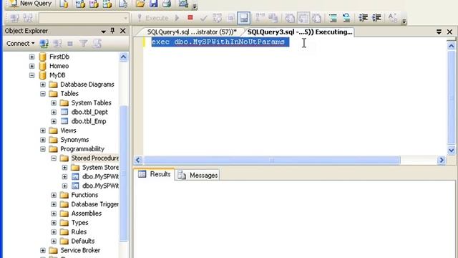Screen dimensions: 458x258
Task: Select the Synonyms folder
Action: pyautogui.click(x=74, y=140)
